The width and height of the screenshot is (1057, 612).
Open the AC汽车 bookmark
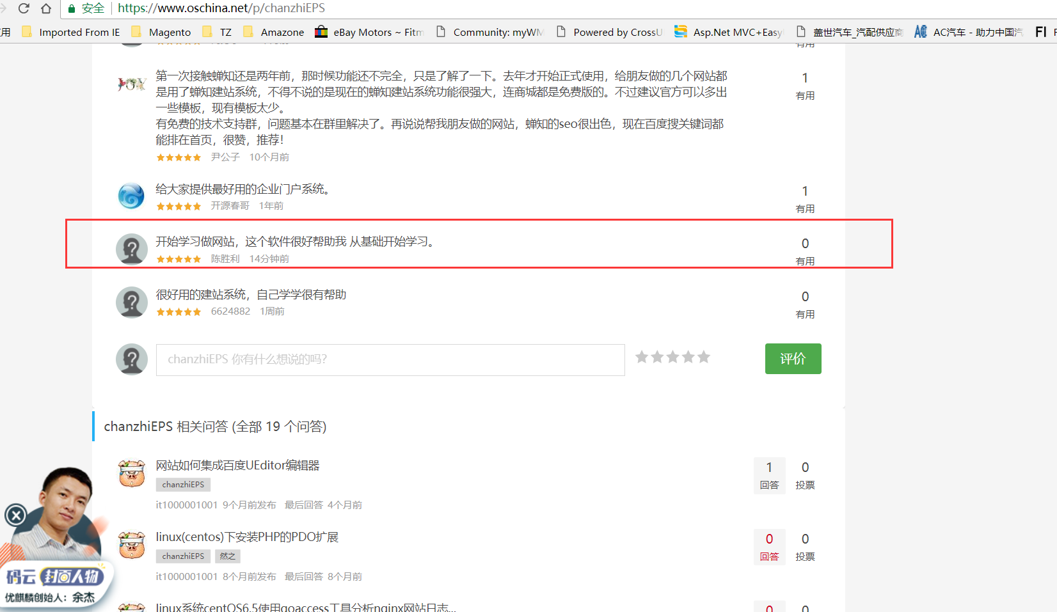(x=969, y=32)
